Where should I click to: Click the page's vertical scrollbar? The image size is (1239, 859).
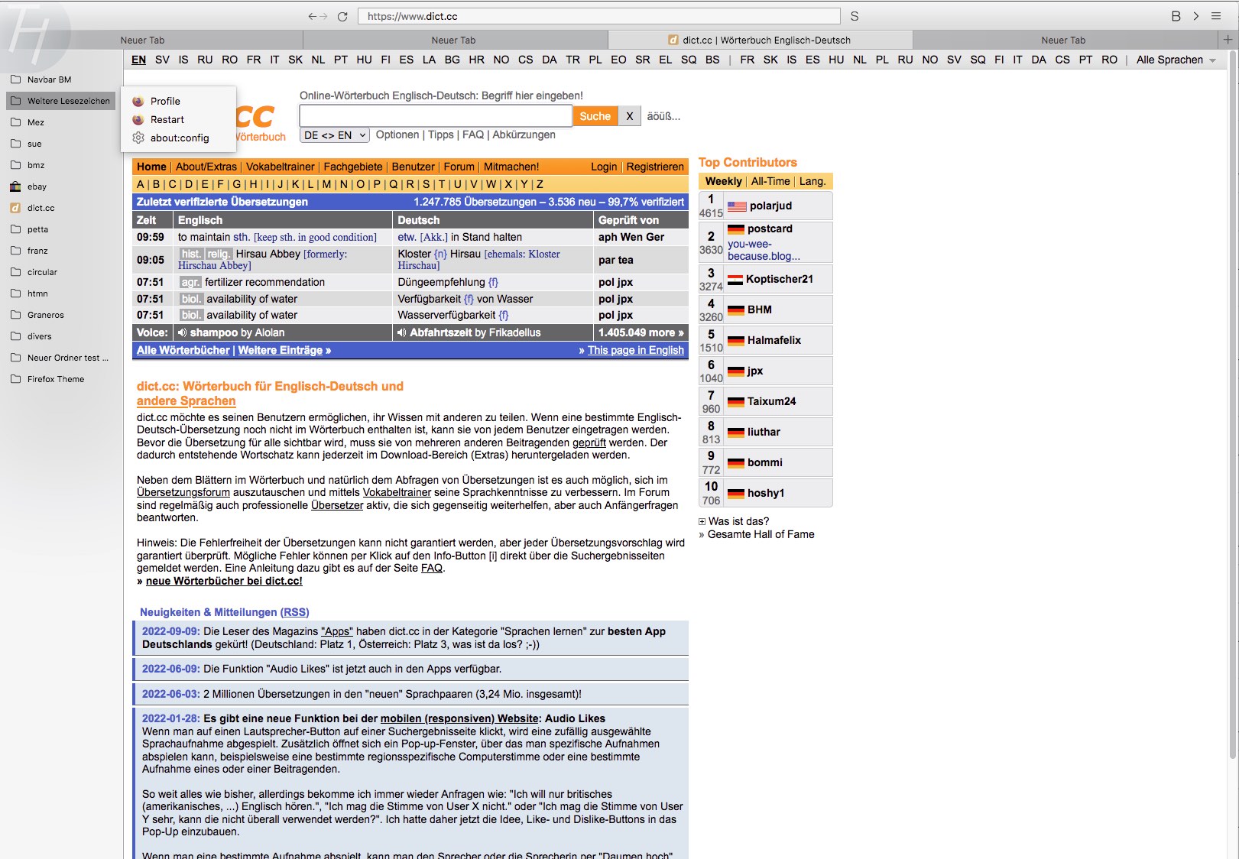click(1231, 405)
